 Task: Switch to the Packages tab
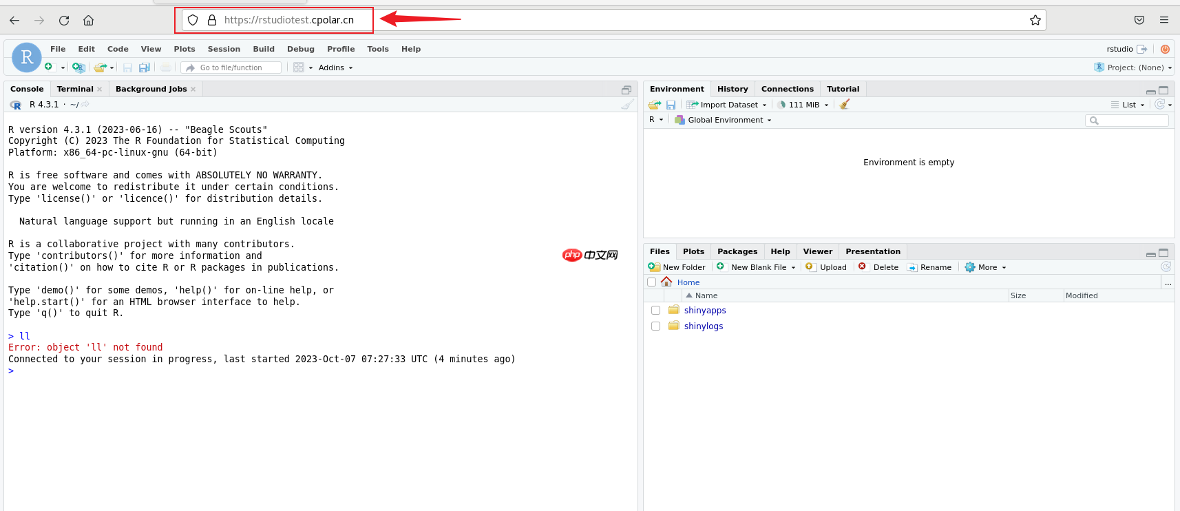pyautogui.click(x=737, y=251)
